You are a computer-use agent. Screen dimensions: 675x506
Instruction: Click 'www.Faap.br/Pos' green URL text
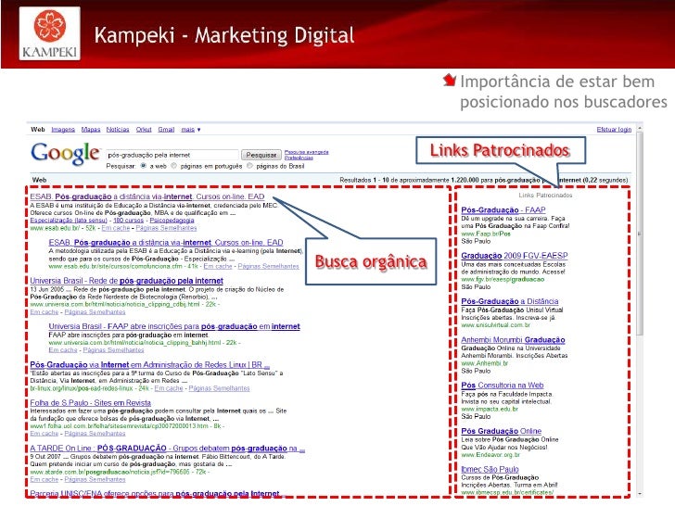click(x=486, y=234)
